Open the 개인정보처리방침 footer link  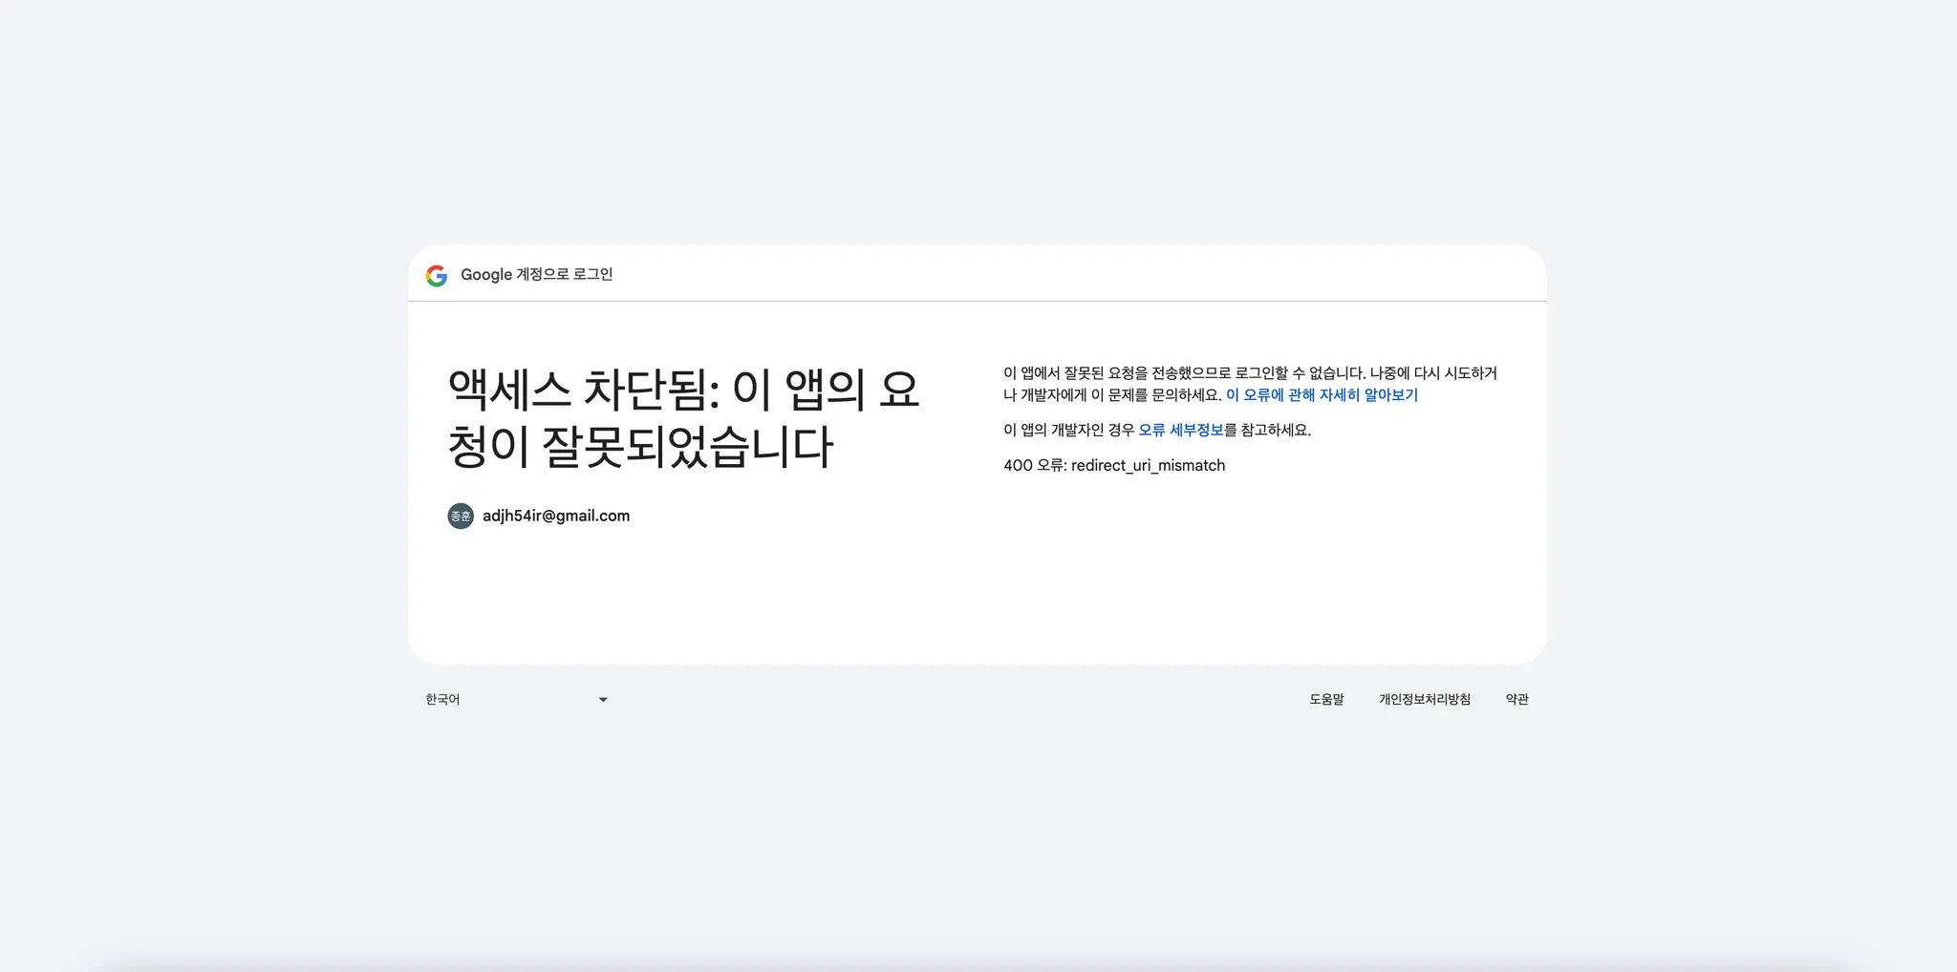(x=1425, y=700)
